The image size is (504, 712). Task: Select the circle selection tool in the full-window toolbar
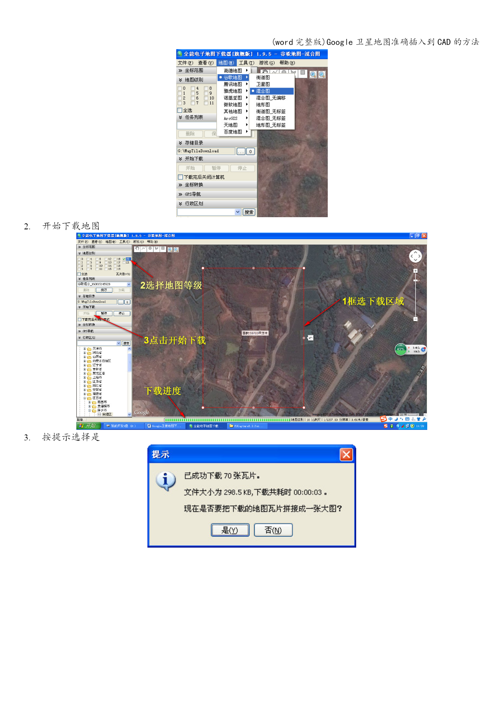pyautogui.click(x=150, y=248)
